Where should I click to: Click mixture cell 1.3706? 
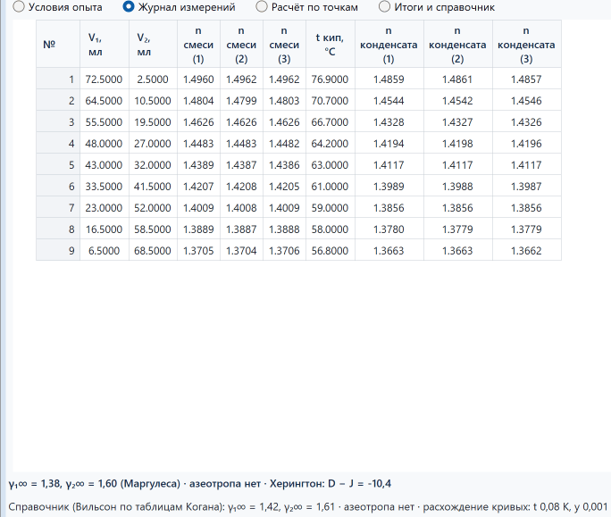click(284, 251)
